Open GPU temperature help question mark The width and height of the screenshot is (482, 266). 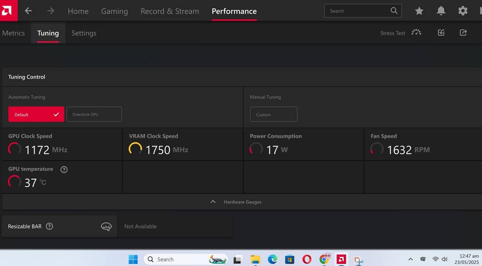point(64,169)
